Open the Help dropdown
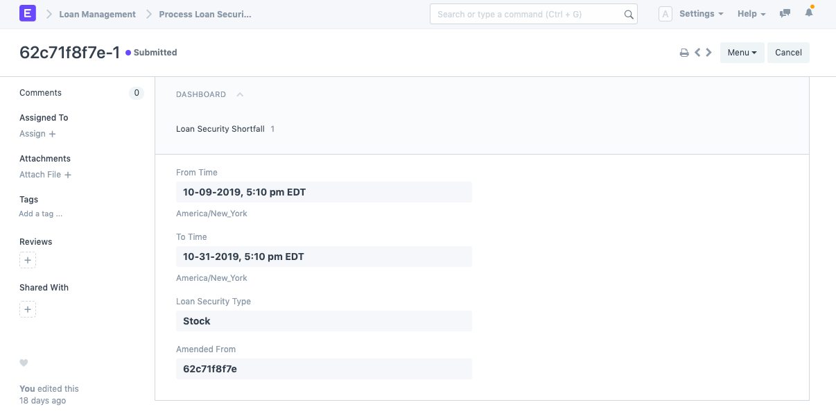 coord(751,14)
